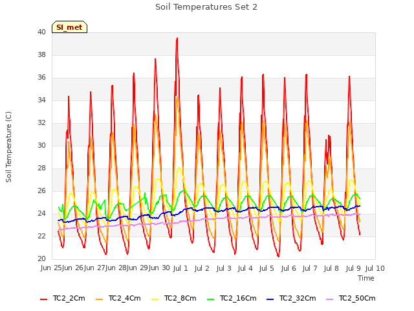The image size is (414, 311).
Task: Click the Jul 3 x-axis tick label
Action: 224,268
